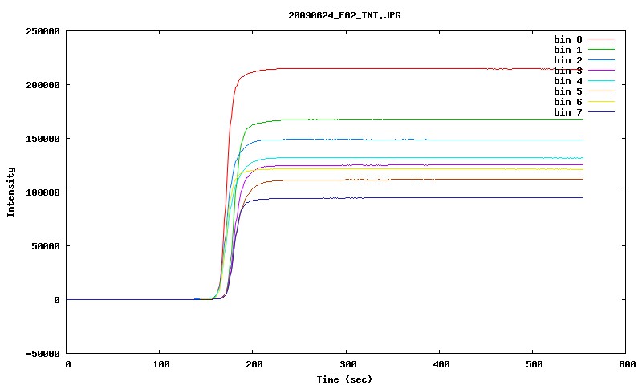The width and height of the screenshot is (642, 385).
Task: Click the dark navy bin 7 legend line sample
Action: [601, 112]
